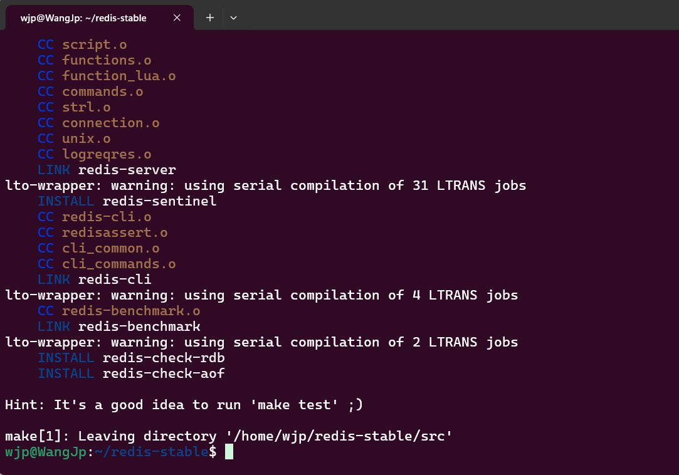Click the warning about 2 LTRANS jobs
This screenshot has width=679, height=475.
[261, 342]
